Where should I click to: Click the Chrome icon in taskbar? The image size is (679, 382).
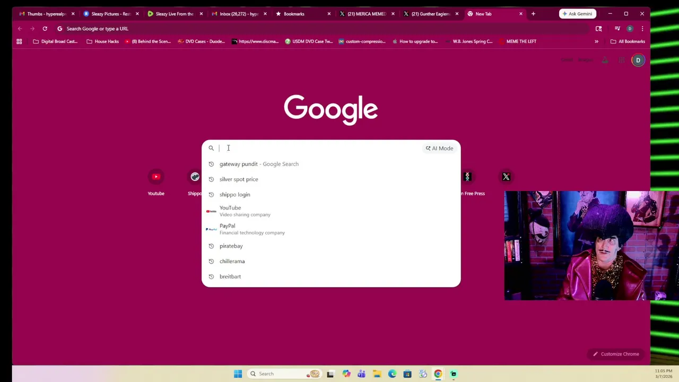click(438, 374)
